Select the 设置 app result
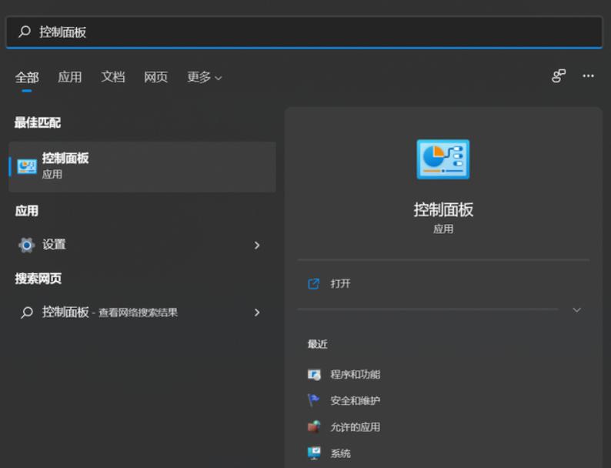The image size is (611, 468). click(142, 245)
